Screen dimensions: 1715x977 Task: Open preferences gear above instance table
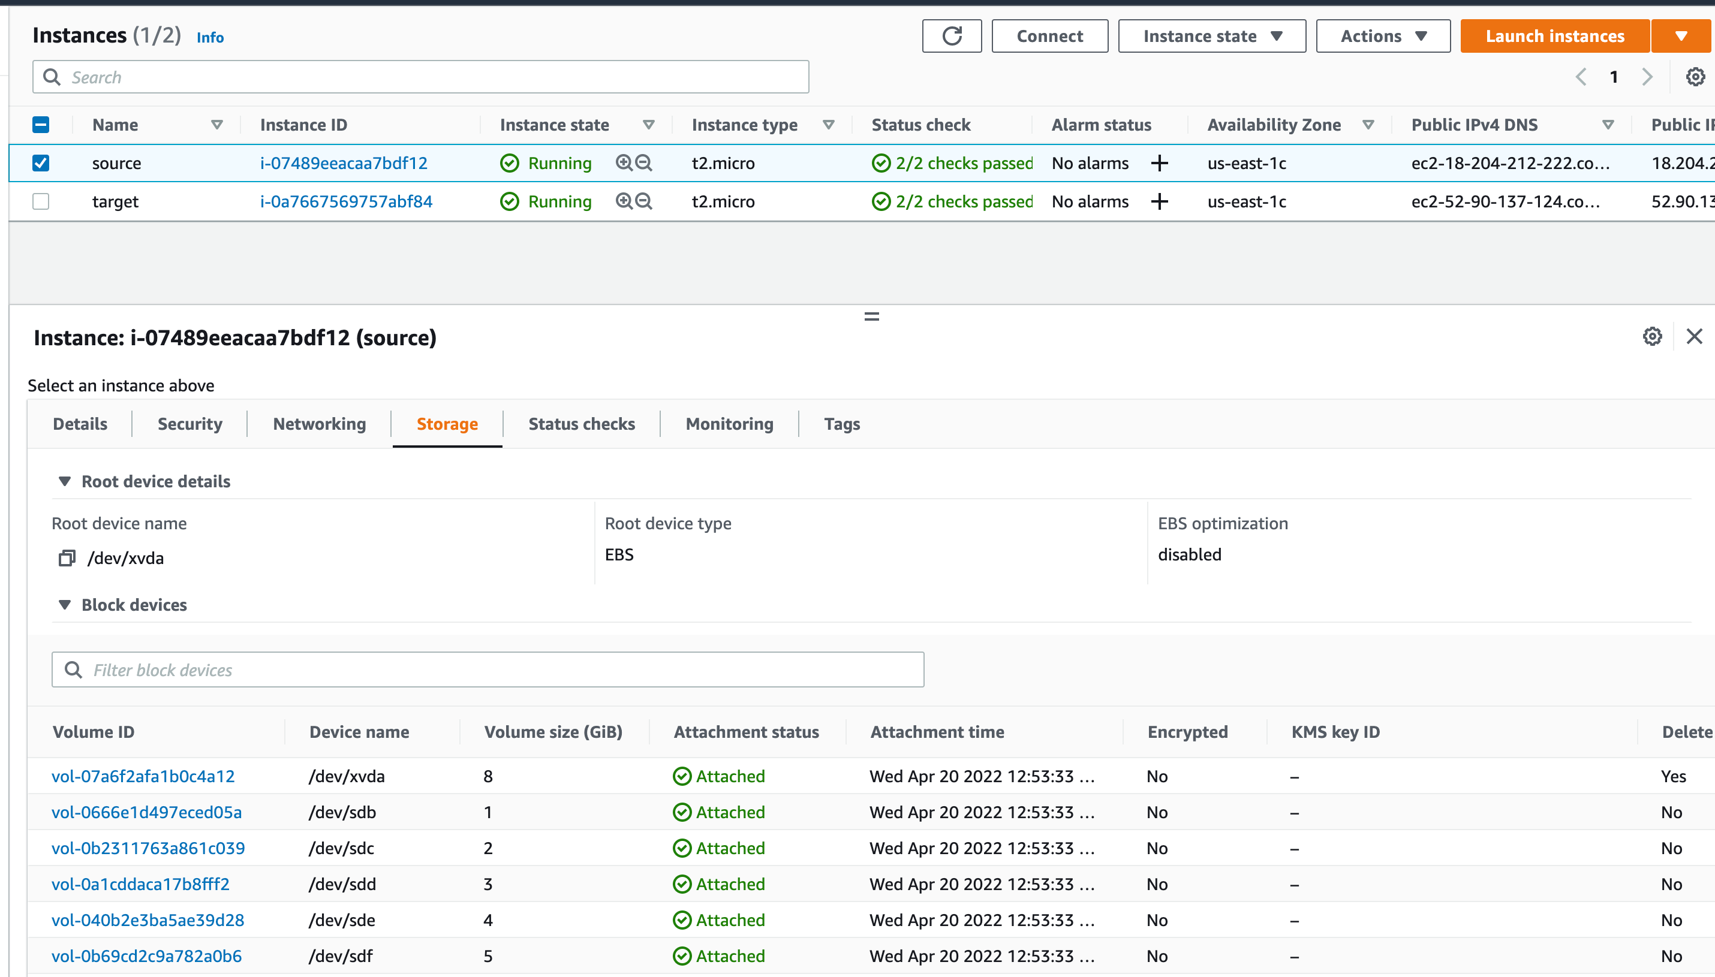pyautogui.click(x=1695, y=77)
